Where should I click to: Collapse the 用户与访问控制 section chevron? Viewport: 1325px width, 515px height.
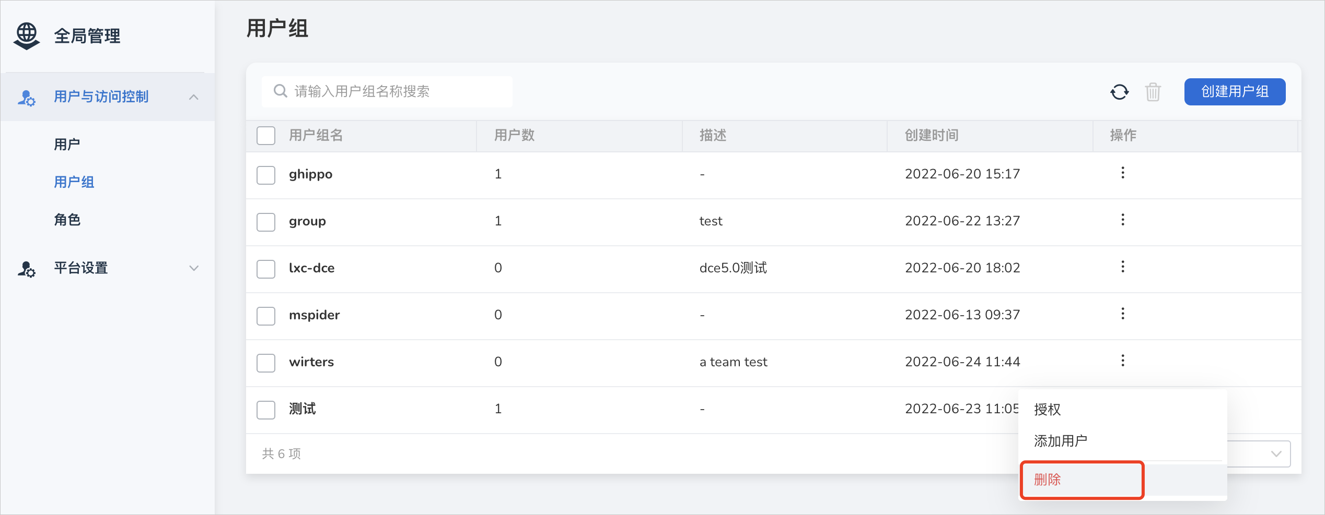194,97
